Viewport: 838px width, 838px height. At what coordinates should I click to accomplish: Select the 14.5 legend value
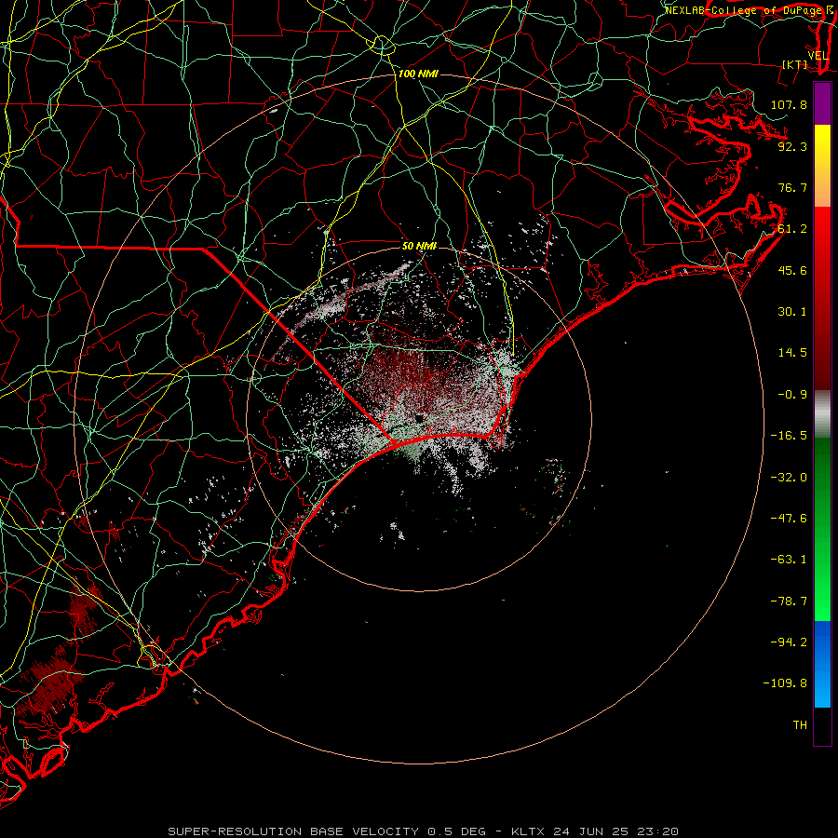[792, 353]
